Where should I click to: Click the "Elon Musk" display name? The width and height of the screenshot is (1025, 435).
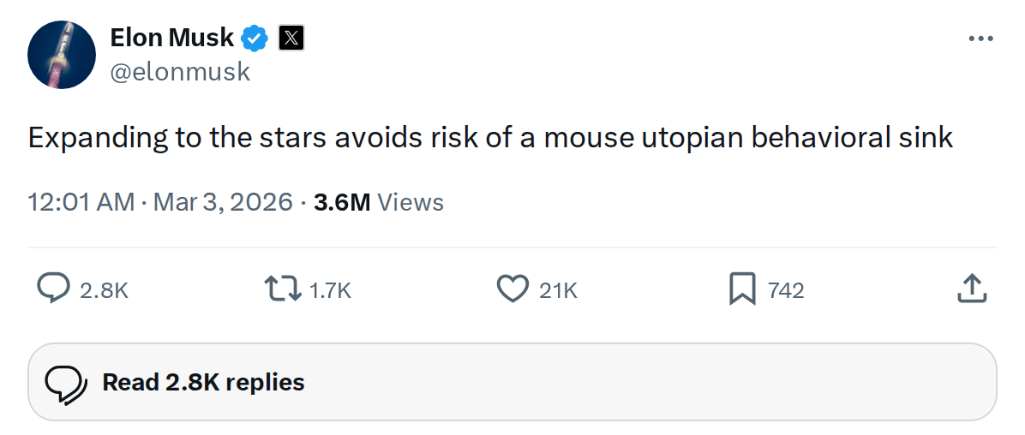[171, 38]
